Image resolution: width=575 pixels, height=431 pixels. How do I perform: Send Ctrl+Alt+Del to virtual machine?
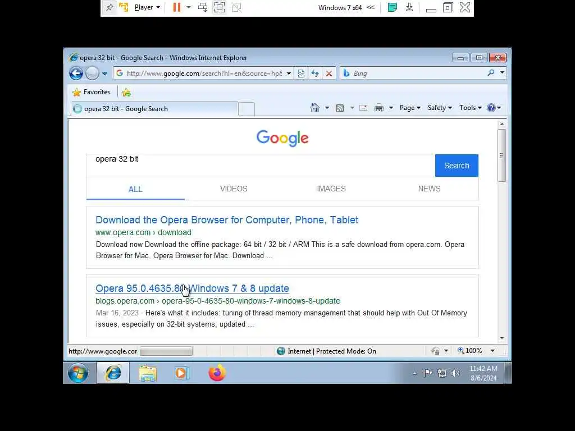pyautogui.click(x=203, y=7)
